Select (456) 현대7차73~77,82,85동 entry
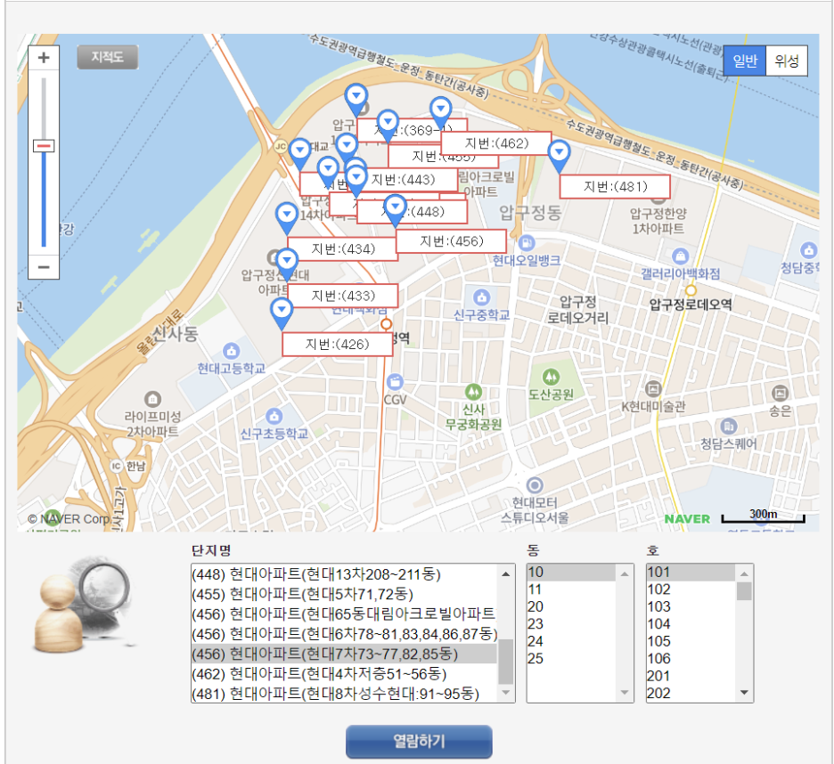The width and height of the screenshot is (834, 764). (x=344, y=654)
